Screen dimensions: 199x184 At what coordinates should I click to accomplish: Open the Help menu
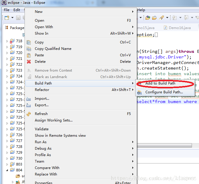click(x=141, y=10)
